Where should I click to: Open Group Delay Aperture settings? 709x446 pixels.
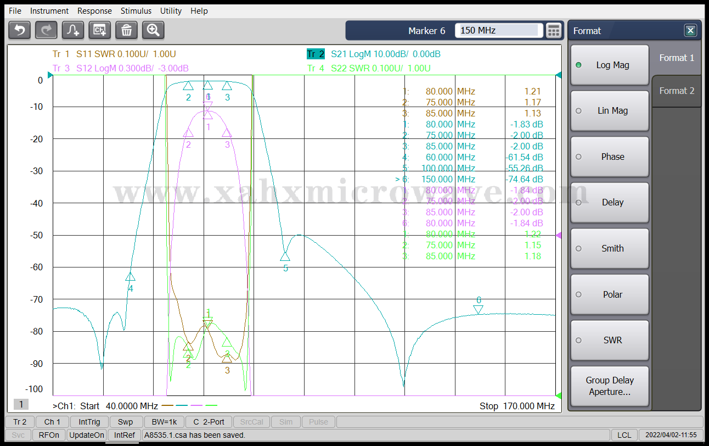click(x=610, y=386)
